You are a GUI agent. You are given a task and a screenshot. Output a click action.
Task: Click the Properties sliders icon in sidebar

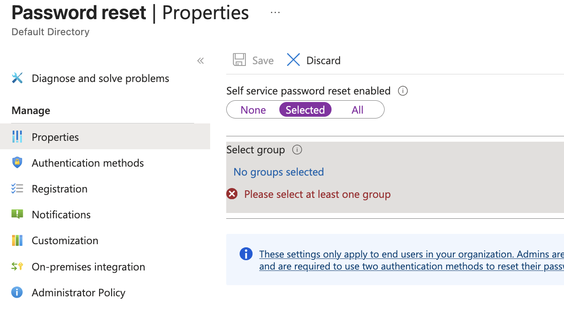point(17,137)
